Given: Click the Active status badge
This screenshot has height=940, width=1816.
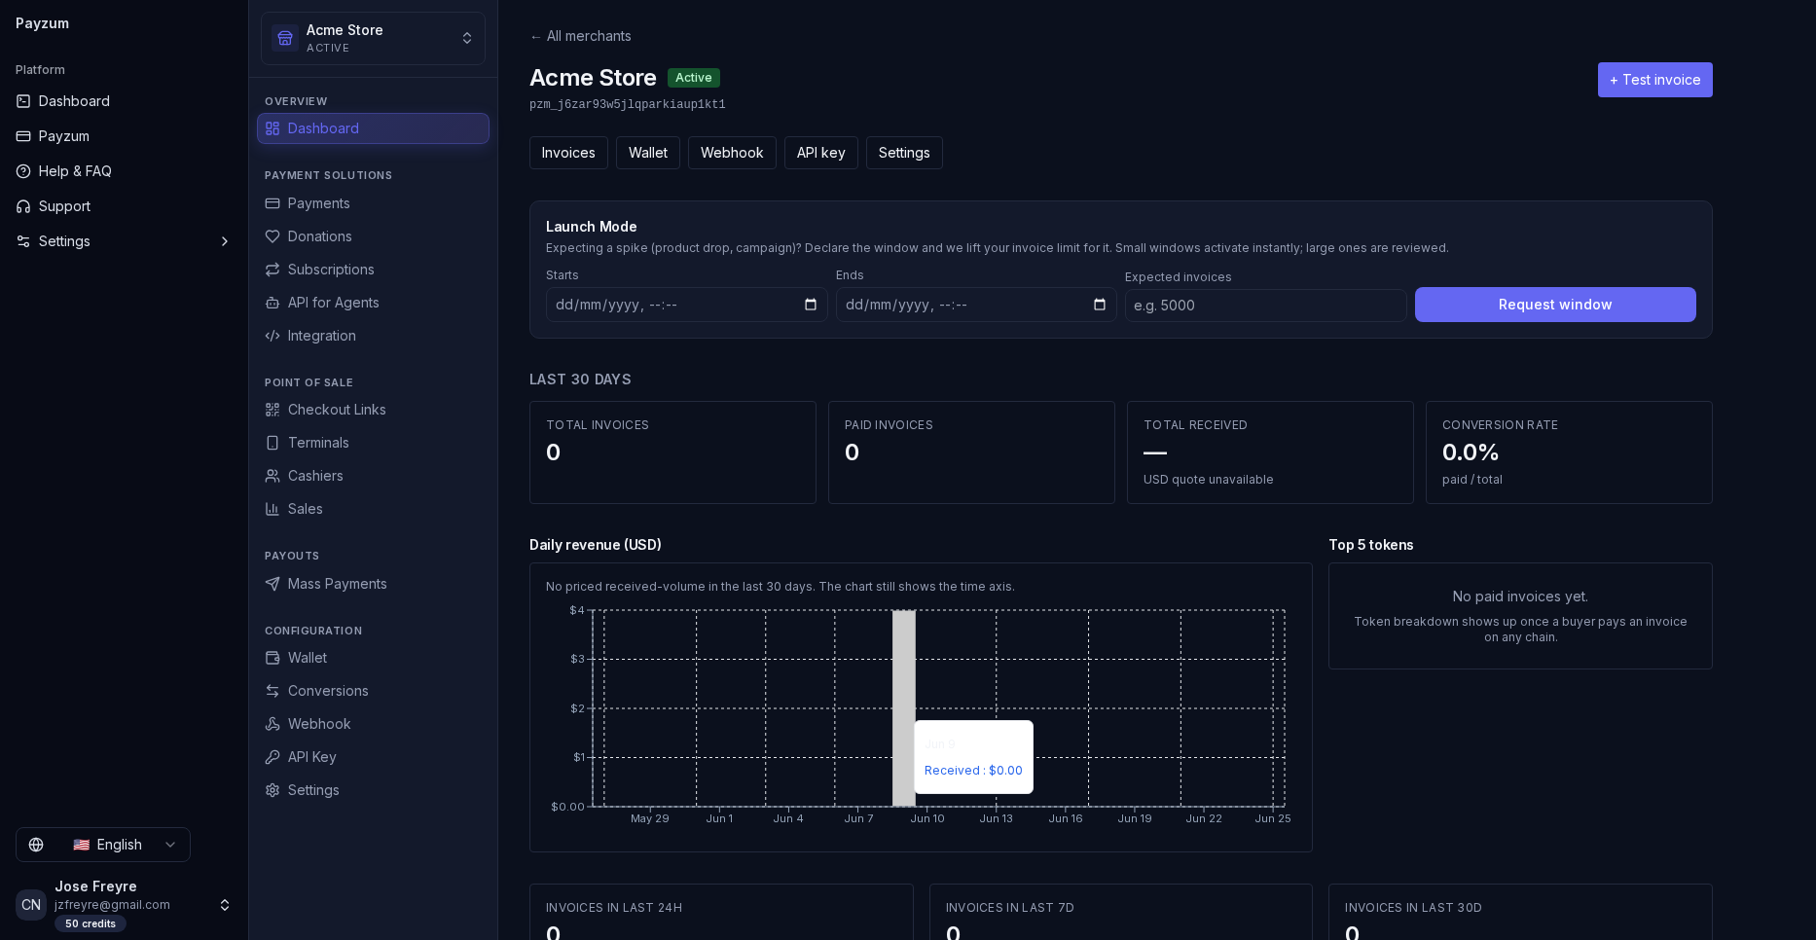Looking at the screenshot, I should [x=694, y=78].
